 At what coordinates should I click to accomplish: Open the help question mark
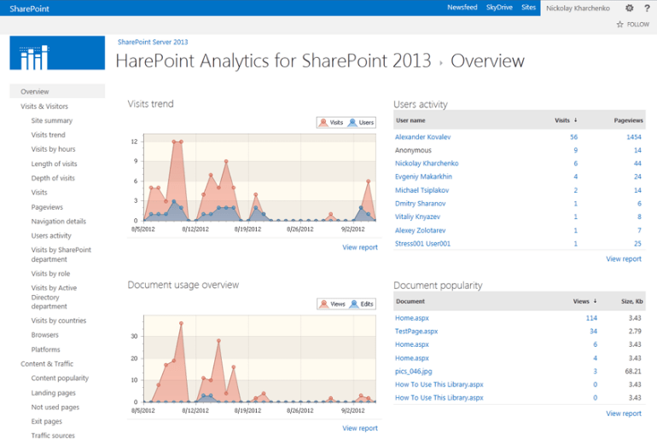[647, 8]
